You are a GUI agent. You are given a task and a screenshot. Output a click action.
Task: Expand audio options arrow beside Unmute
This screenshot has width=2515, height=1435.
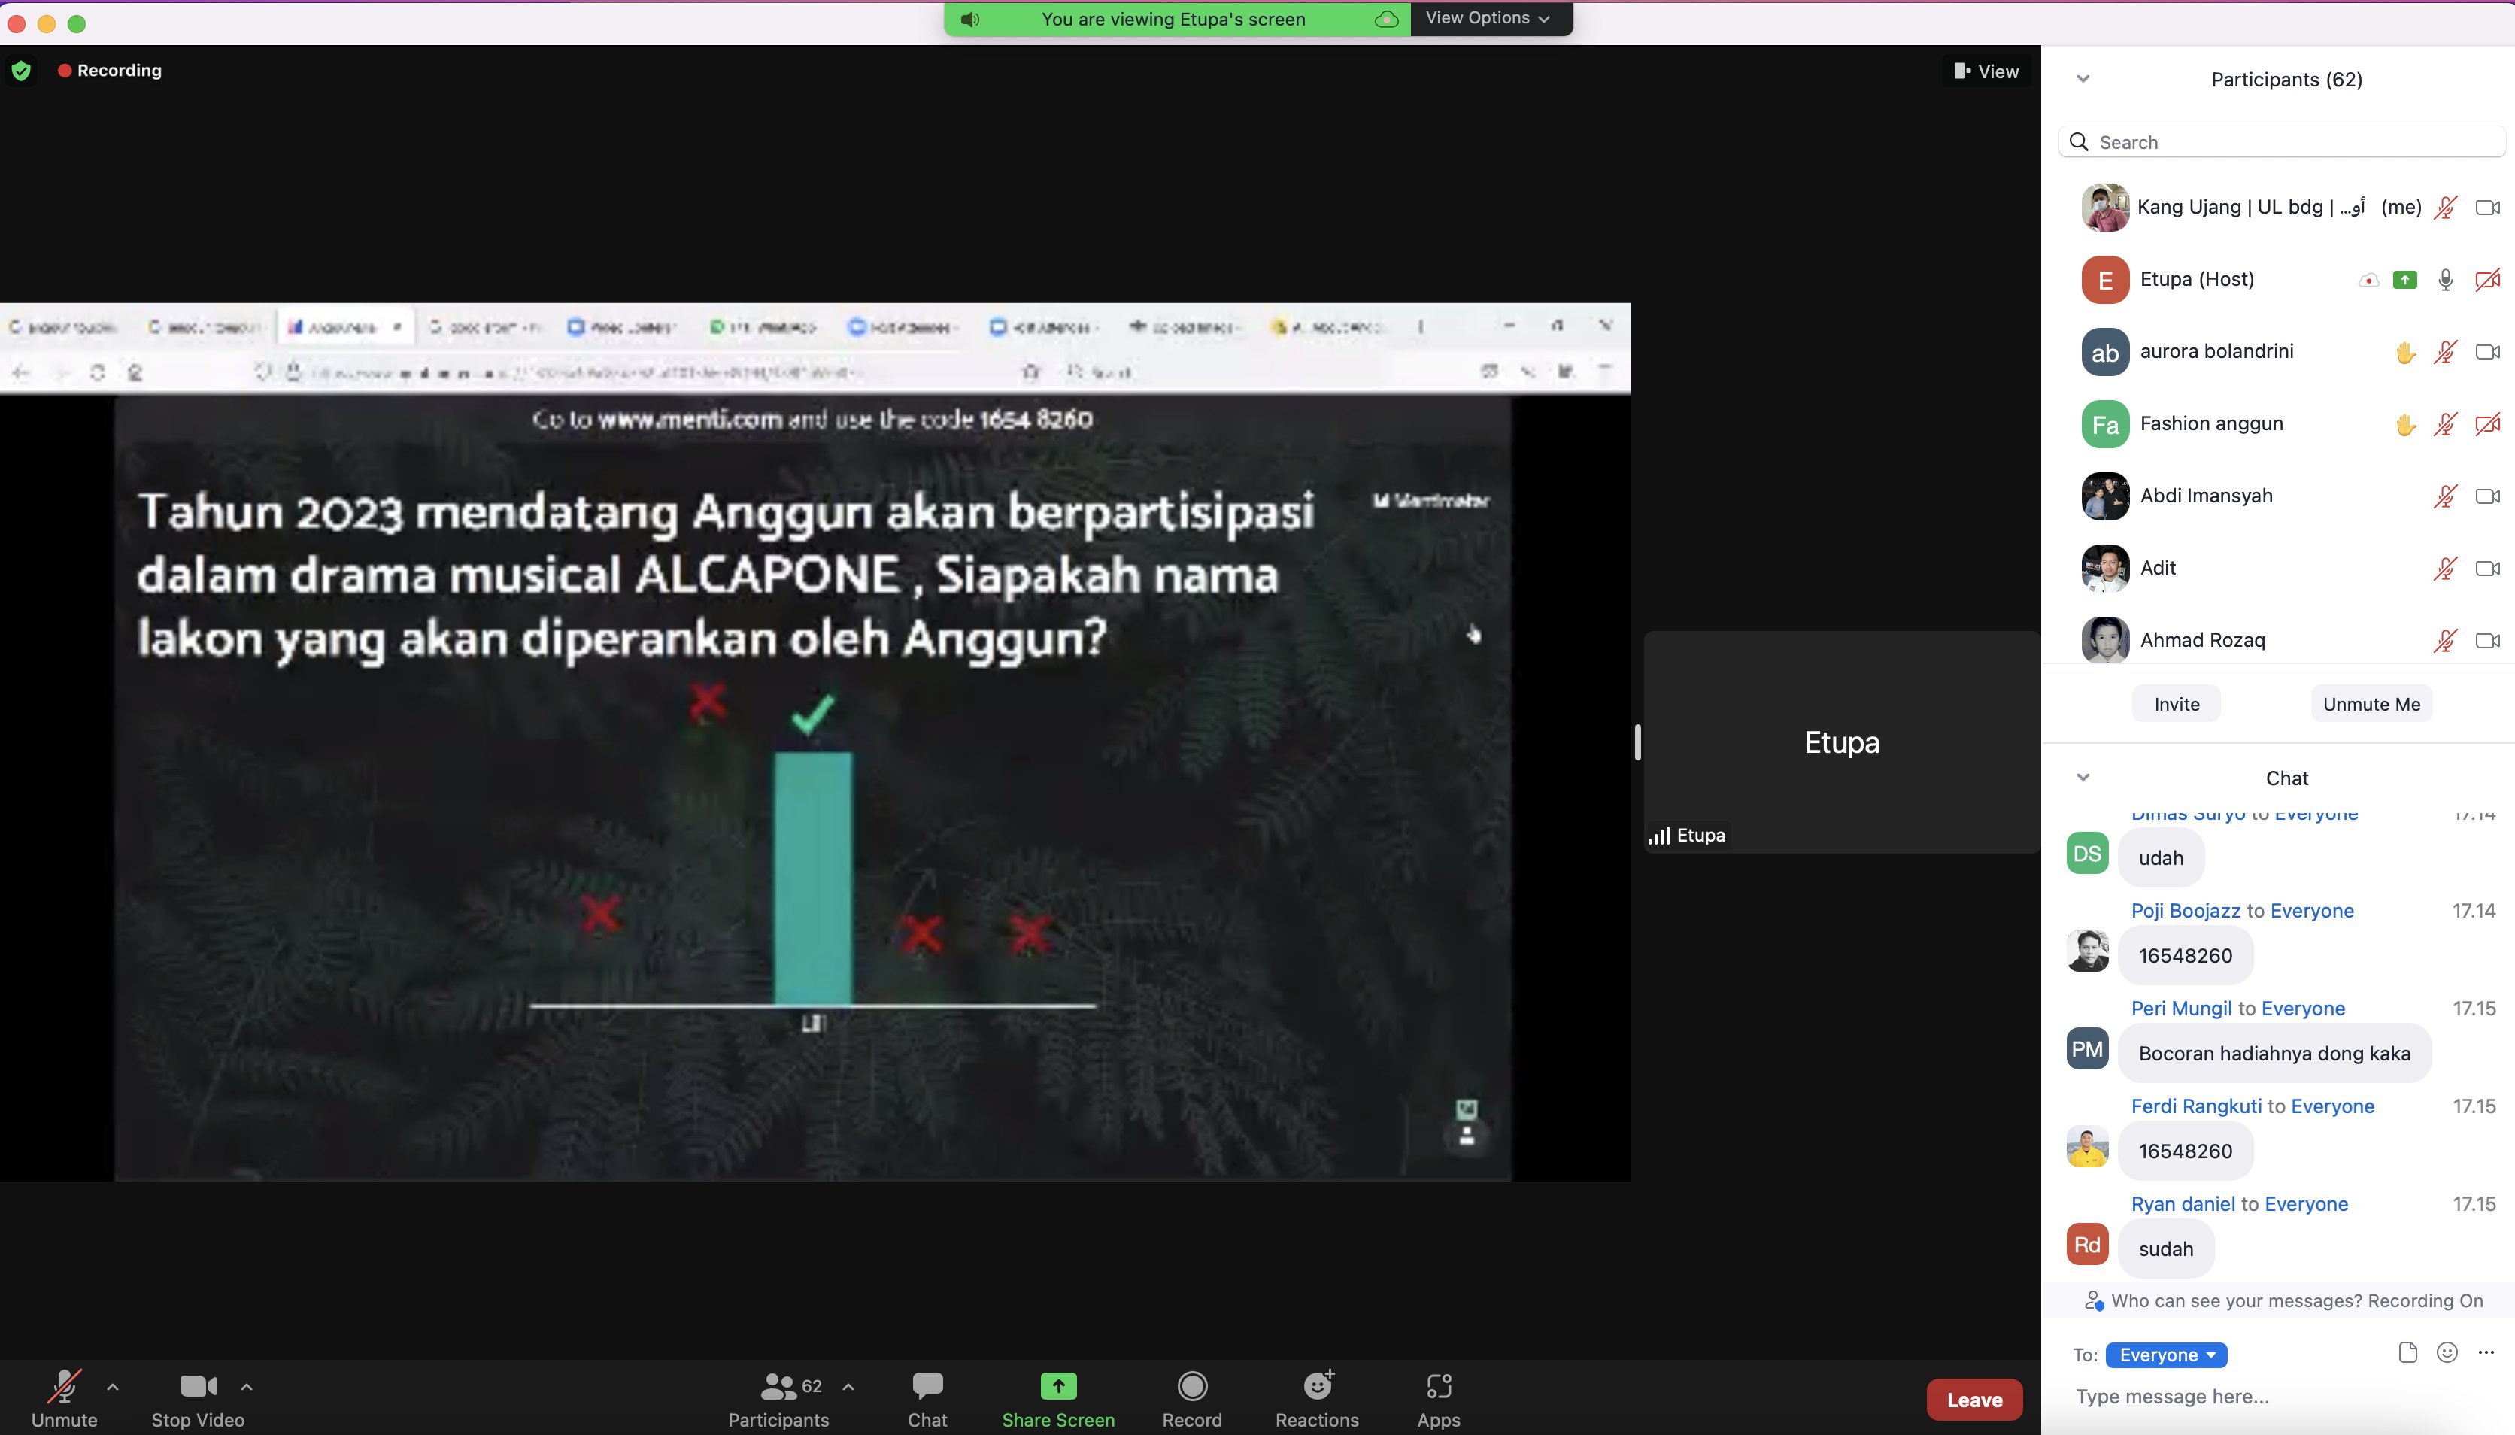[x=112, y=1388]
